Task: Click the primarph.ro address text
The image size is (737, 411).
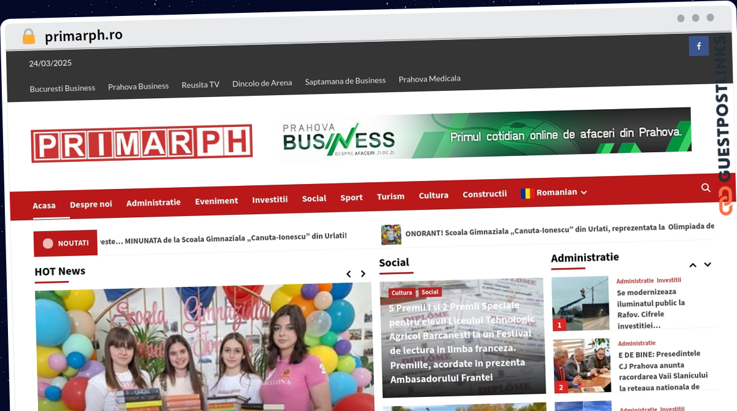Action: (84, 36)
